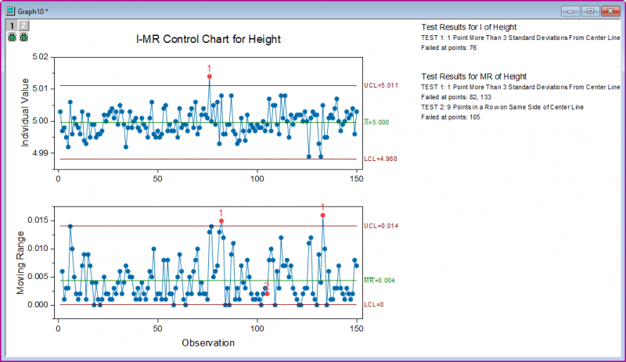The width and height of the screenshot is (626, 362).
Task: Click the first green lock icon
Action: [x=12, y=37]
